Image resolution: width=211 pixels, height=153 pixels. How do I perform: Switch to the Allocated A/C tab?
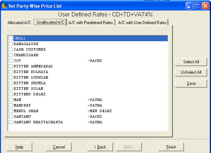tap(19, 22)
